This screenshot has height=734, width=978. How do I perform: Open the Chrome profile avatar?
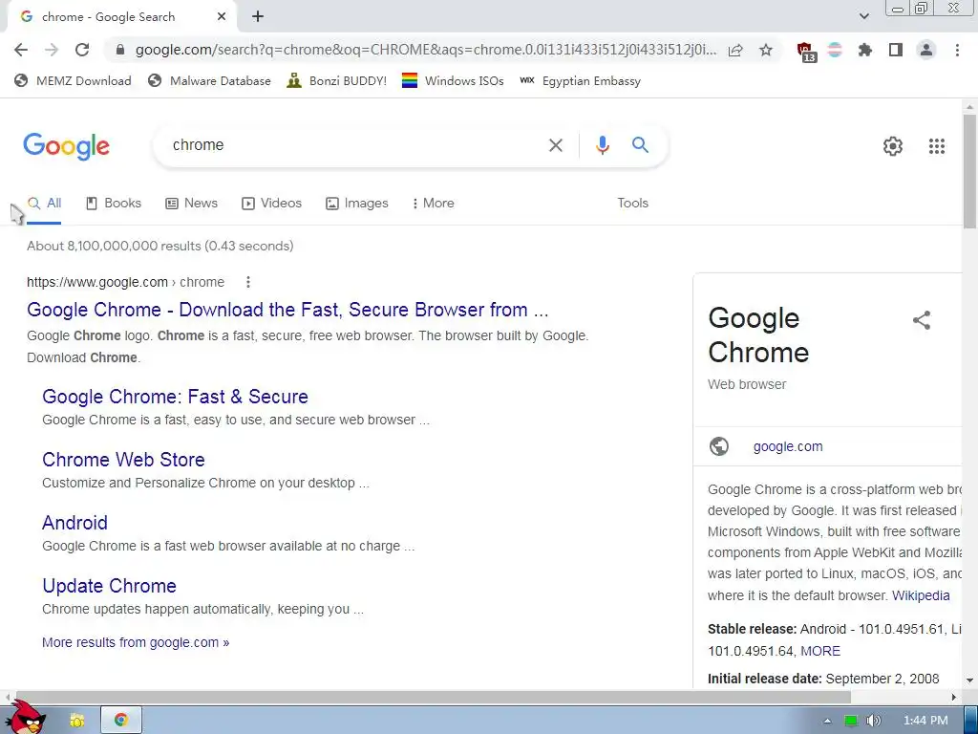[926, 50]
